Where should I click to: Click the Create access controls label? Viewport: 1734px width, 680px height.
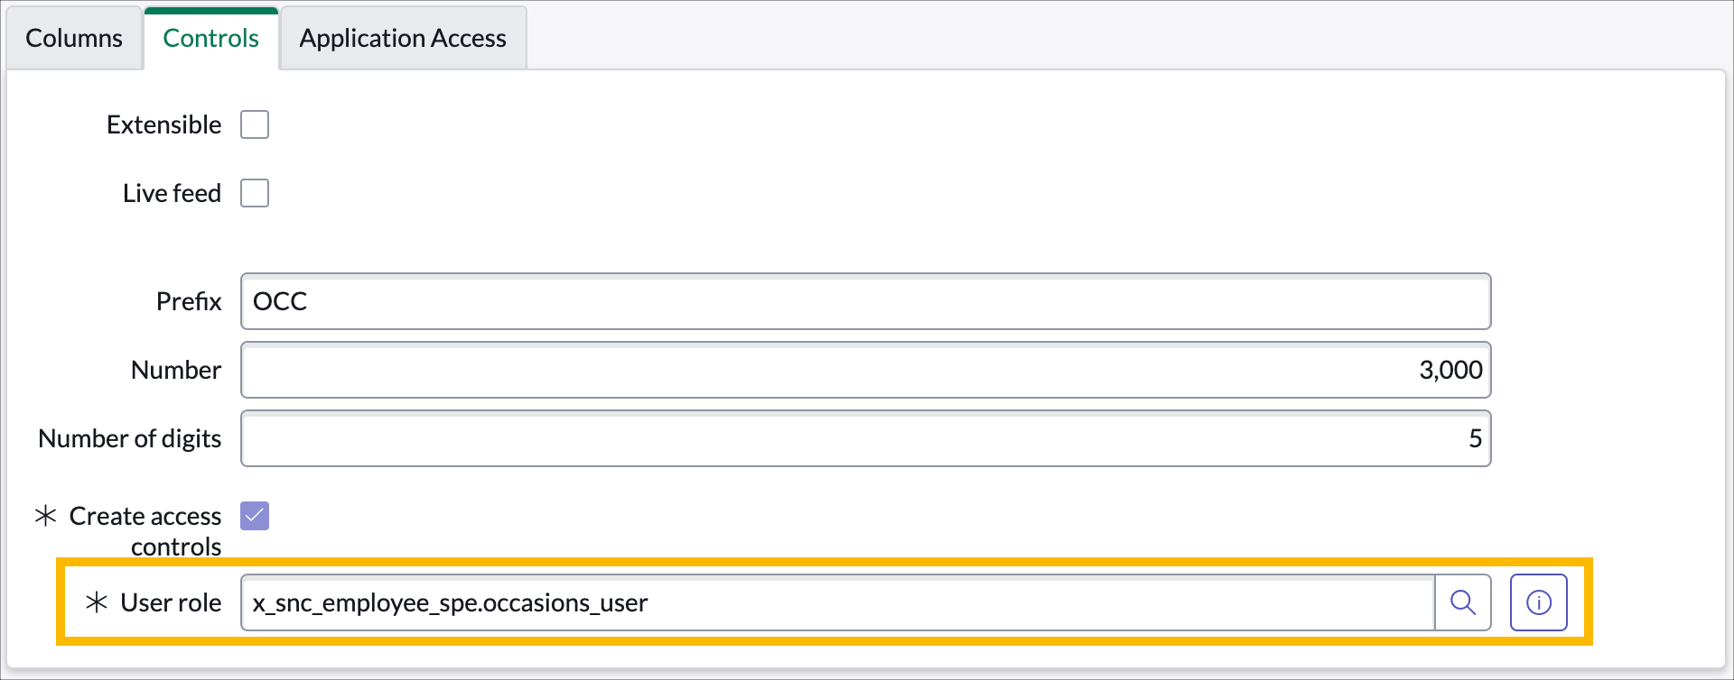145,531
